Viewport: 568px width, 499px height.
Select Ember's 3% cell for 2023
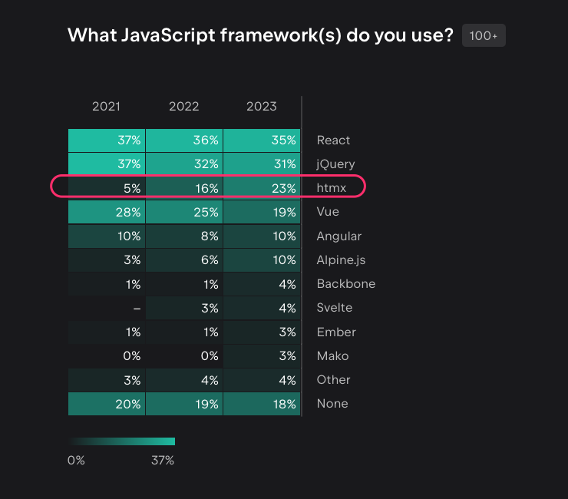(x=262, y=332)
